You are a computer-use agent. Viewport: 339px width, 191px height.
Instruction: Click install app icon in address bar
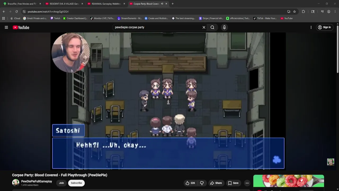tap(289, 12)
